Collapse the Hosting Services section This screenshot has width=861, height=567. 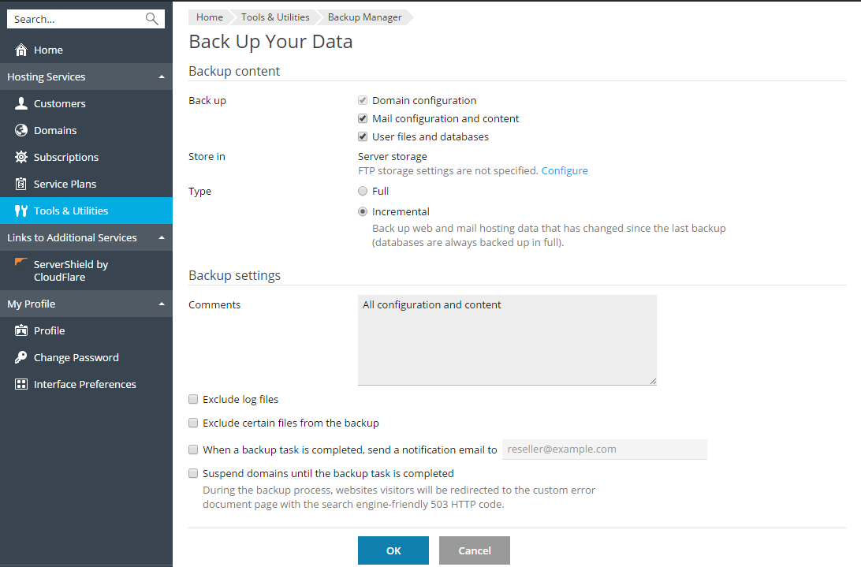[162, 77]
